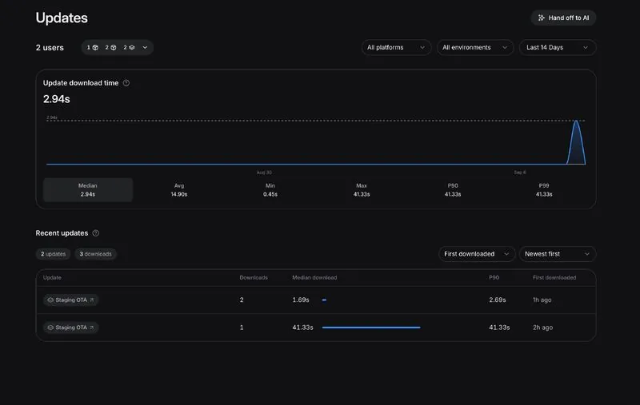Screen dimensions: 640x405
Task: Select the Max 41.33s stat tab
Action: [362, 190]
